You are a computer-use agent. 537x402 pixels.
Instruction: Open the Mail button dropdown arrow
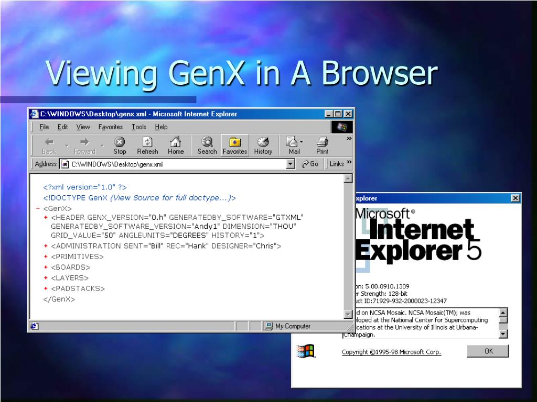point(302,141)
